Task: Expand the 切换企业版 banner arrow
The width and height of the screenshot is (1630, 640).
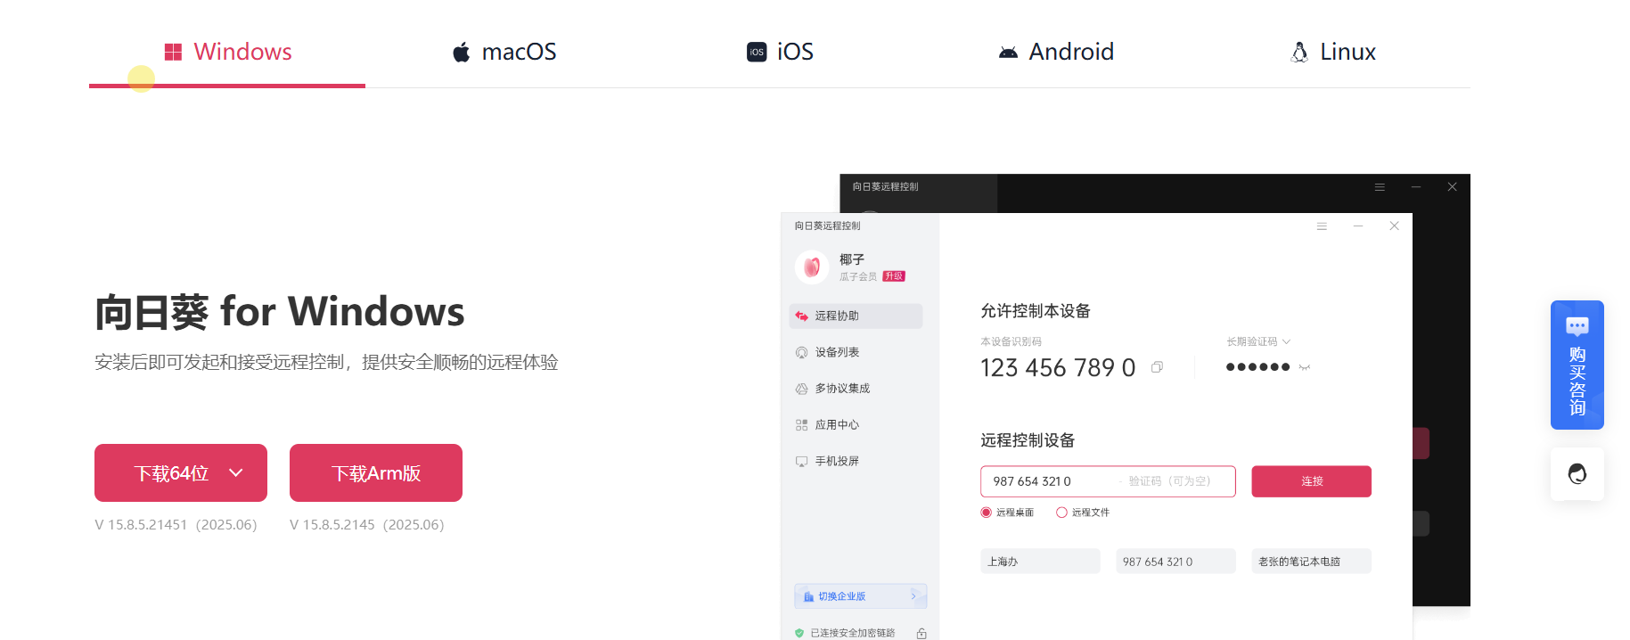Action: coord(913,596)
